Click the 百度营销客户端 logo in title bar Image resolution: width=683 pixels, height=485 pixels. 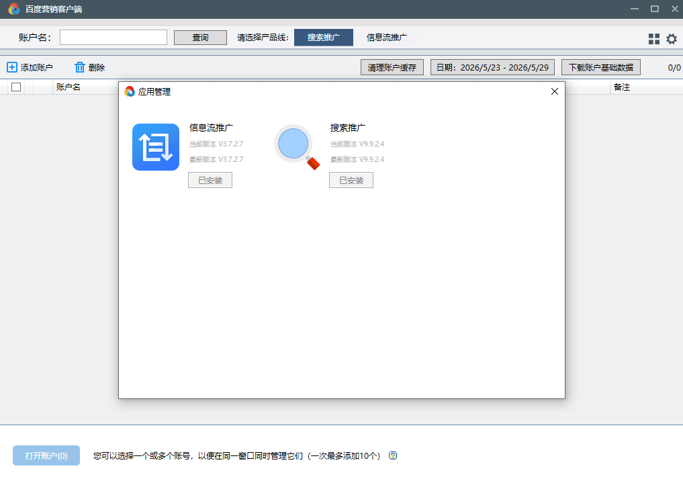14,9
